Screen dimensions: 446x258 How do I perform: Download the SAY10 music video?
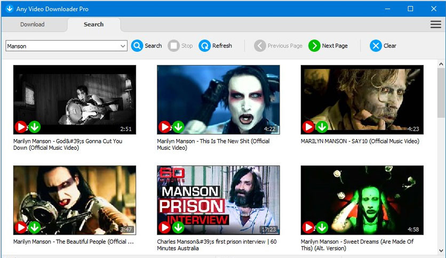tap(322, 127)
